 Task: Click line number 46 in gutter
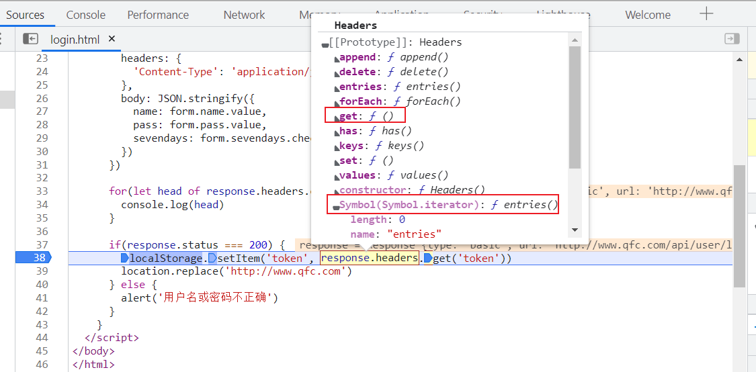tap(42, 365)
